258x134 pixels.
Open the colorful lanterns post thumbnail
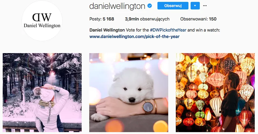[x=215, y=92]
